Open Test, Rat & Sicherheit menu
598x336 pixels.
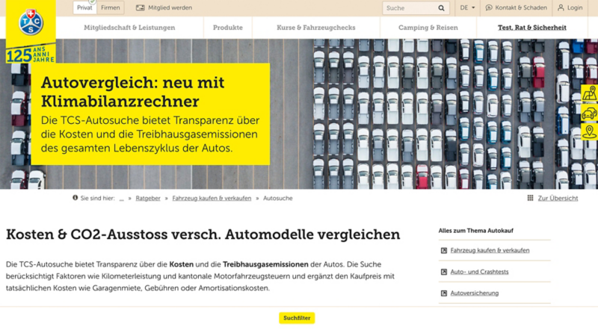(x=532, y=28)
